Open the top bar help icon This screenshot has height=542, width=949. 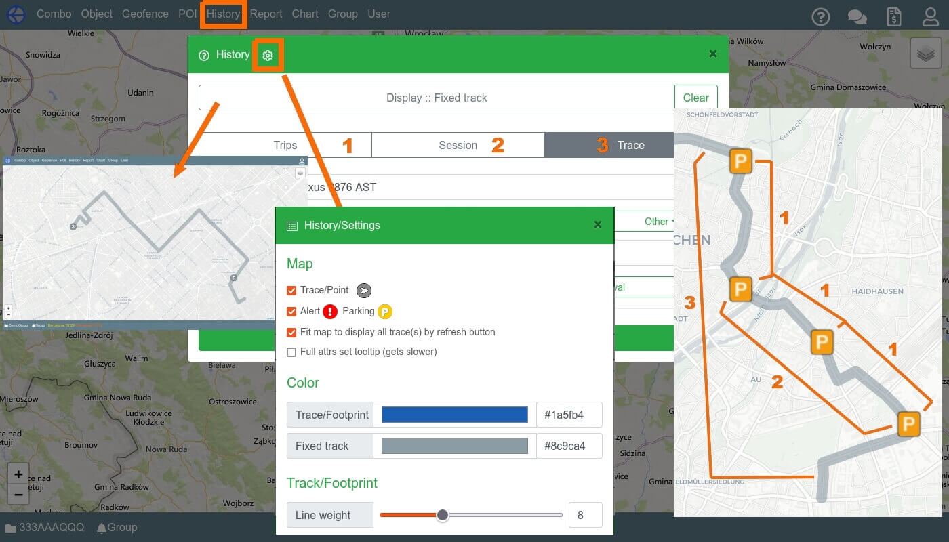click(x=822, y=16)
